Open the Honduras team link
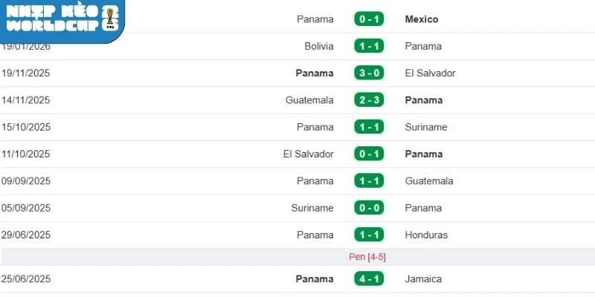The image size is (595, 297). (427, 235)
